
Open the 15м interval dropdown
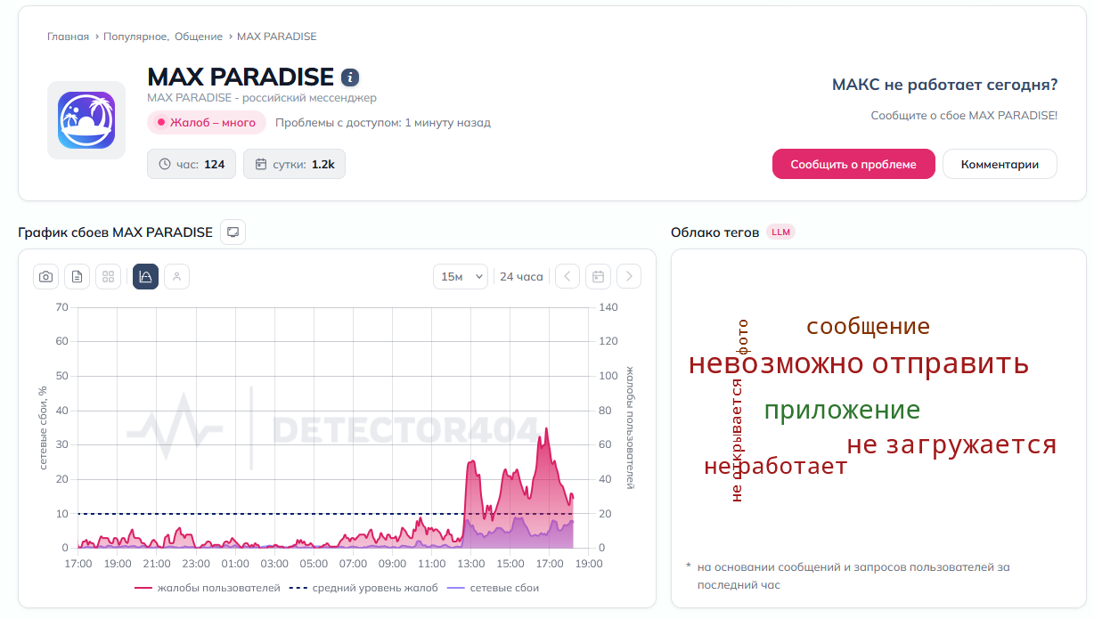pyautogui.click(x=461, y=277)
